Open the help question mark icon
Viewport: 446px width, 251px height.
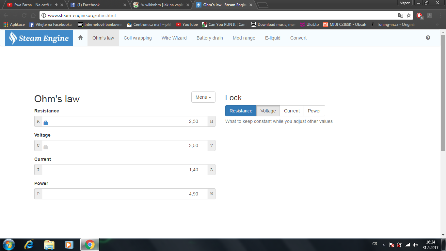click(x=428, y=38)
